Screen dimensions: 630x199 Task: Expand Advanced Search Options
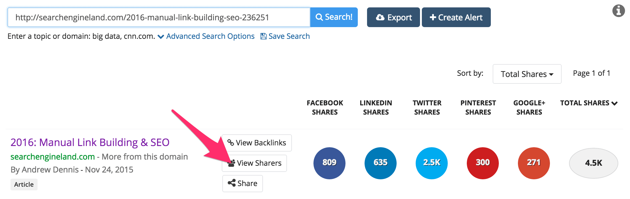tap(206, 36)
